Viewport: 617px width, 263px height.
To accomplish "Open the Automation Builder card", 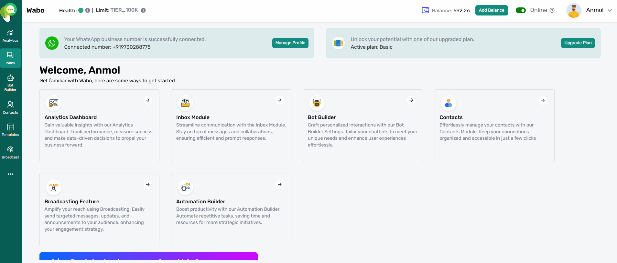I will pyautogui.click(x=231, y=210).
